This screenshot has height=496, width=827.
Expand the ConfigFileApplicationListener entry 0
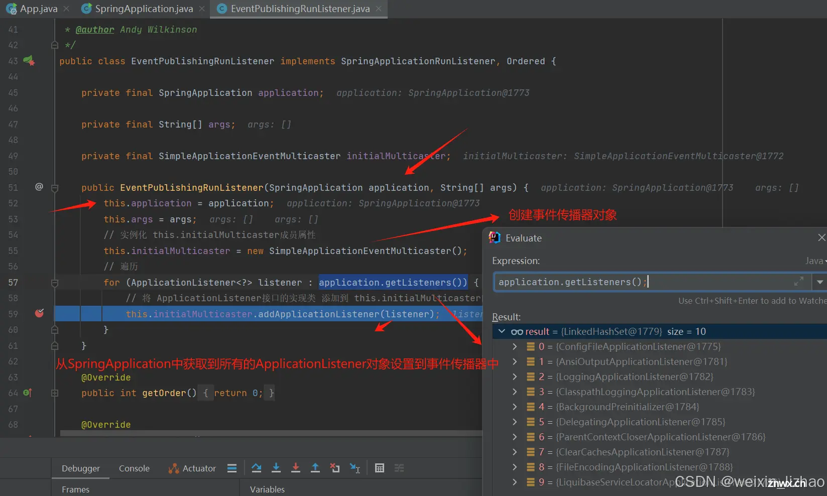(x=515, y=346)
